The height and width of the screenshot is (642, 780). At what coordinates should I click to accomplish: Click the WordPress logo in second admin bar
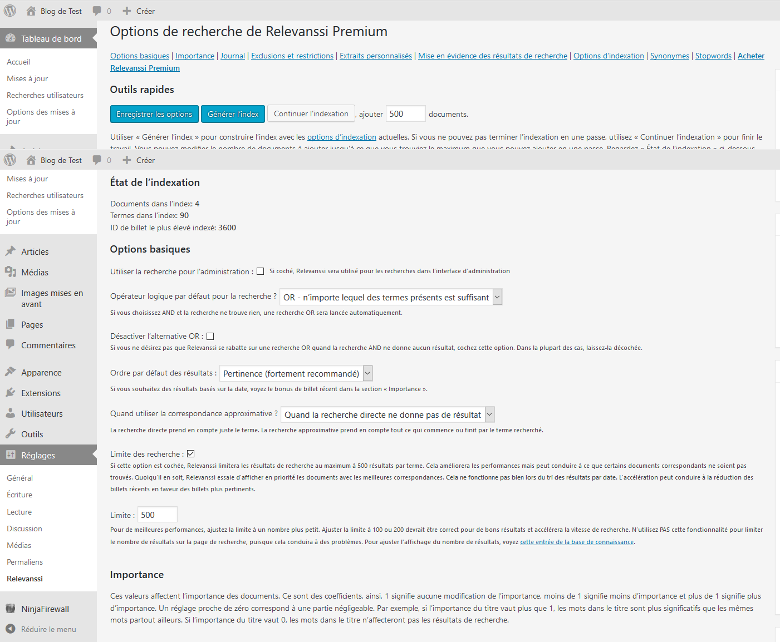coord(10,160)
